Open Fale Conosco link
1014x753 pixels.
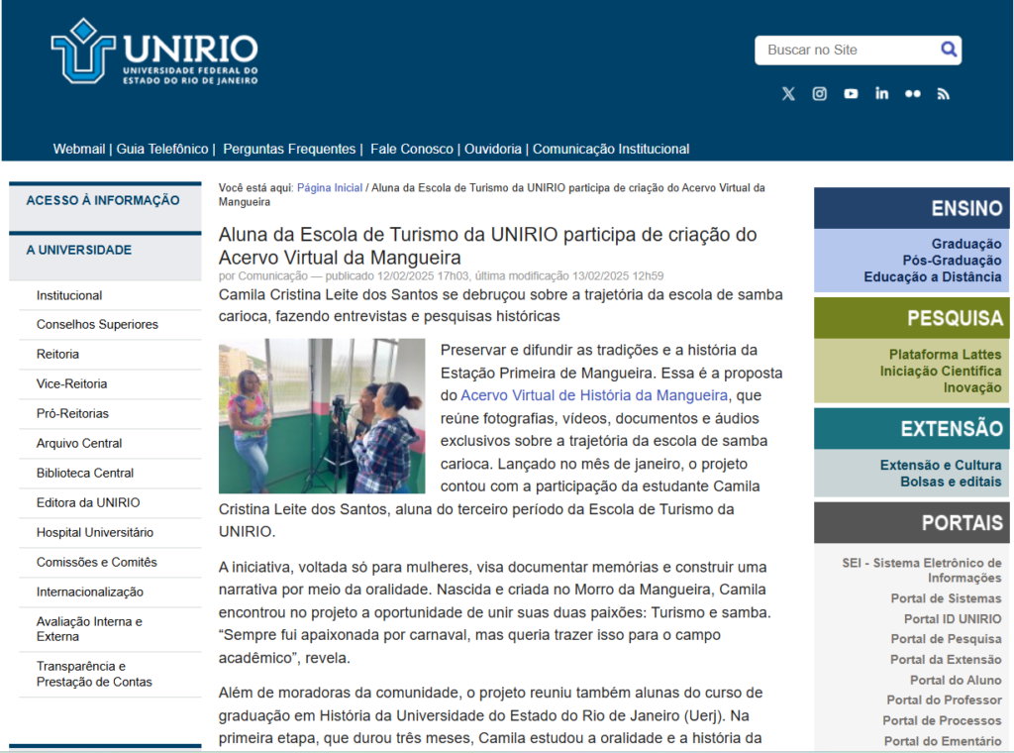(x=412, y=149)
